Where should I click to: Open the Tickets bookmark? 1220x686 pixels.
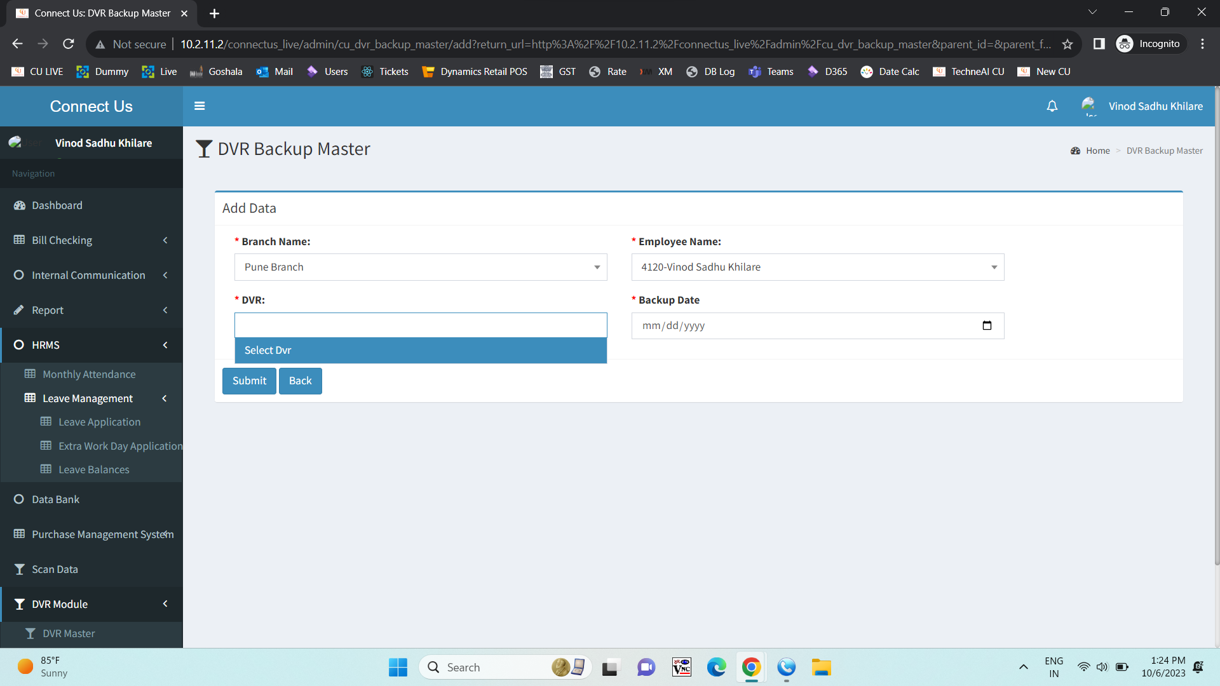pyautogui.click(x=385, y=72)
